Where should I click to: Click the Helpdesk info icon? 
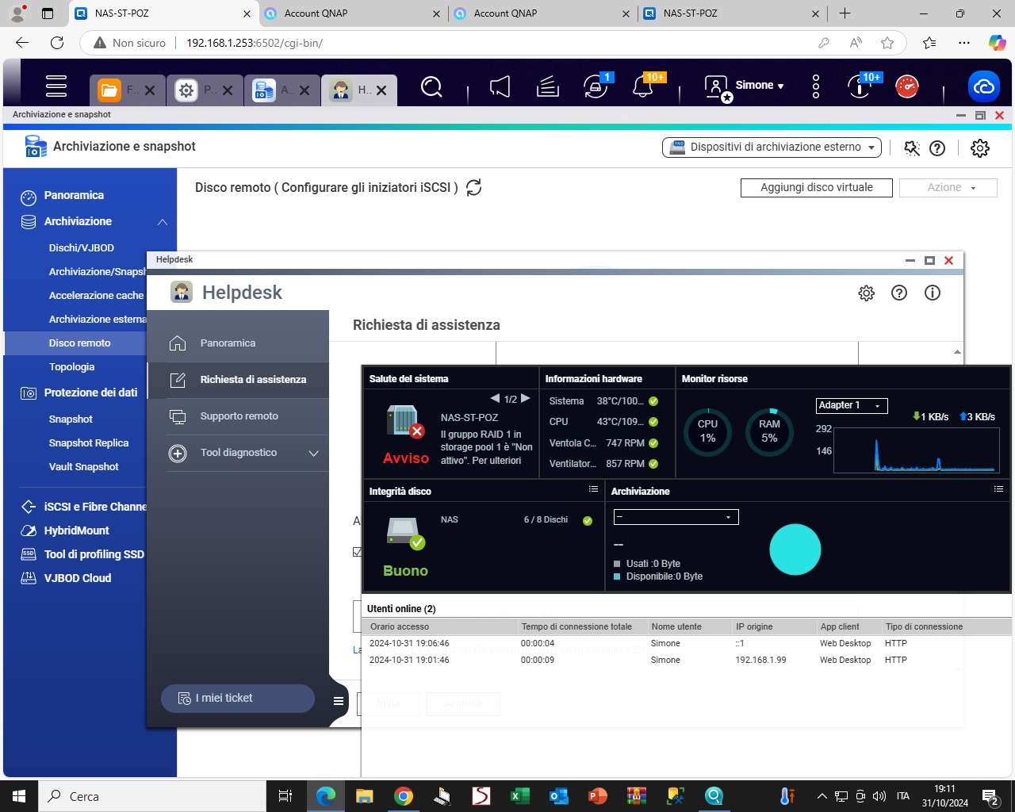pos(933,293)
